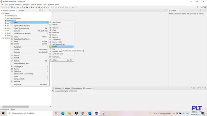207x116 pixels.
Task: Expand the Run As submenu arrow
Action: click(x=48, y=69)
